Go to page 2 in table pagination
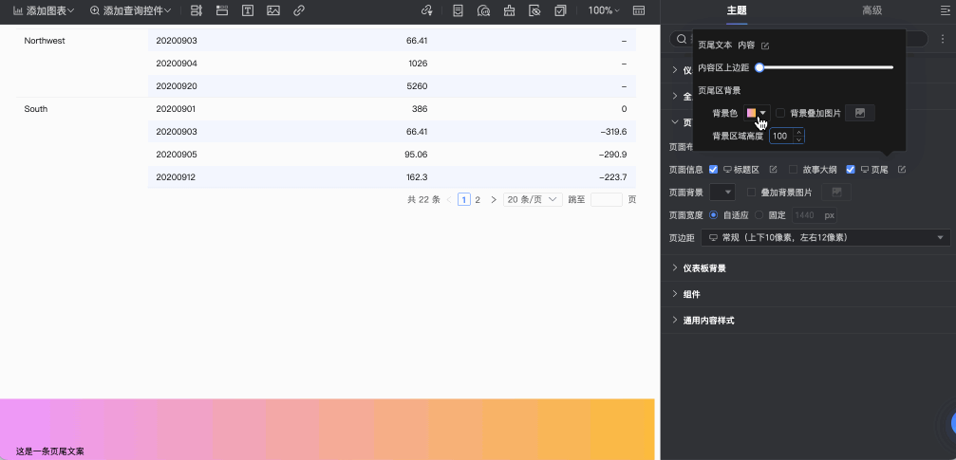Viewport: 956px width, 460px height. tap(478, 200)
